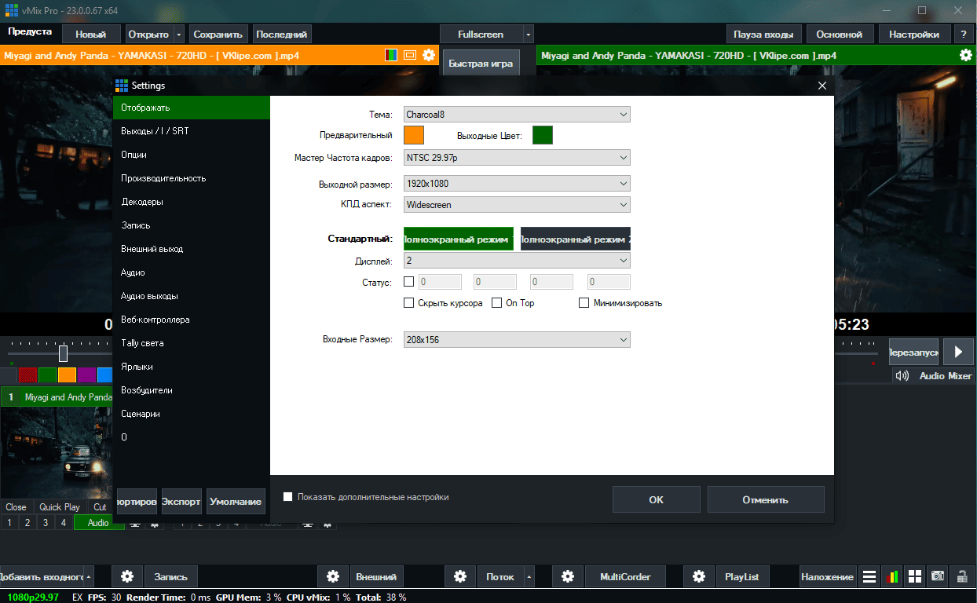Screen dimensions: 977x603
Task: Open КПД аспект dropdown Widescreen
Action: [x=517, y=205]
